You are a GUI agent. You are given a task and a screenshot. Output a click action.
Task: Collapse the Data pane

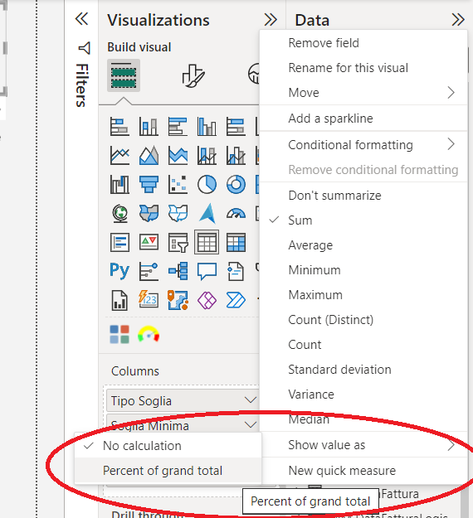(x=458, y=20)
